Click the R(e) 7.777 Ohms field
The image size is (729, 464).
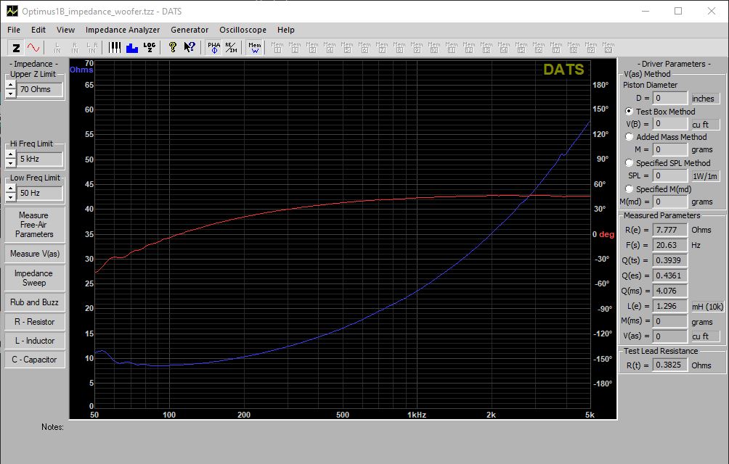click(x=670, y=230)
